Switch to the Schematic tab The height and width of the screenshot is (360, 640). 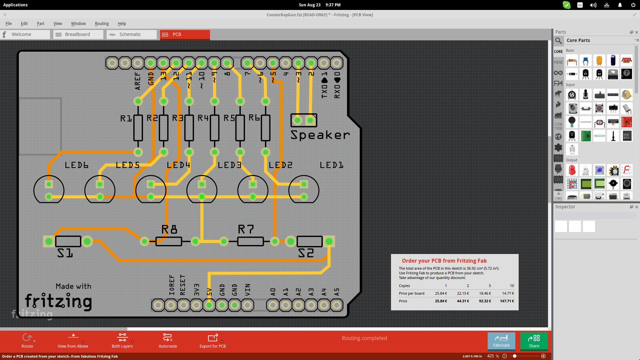[131, 34]
